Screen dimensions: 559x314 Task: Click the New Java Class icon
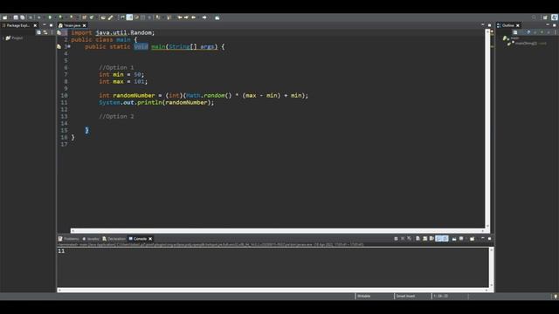pyautogui.click(x=92, y=17)
